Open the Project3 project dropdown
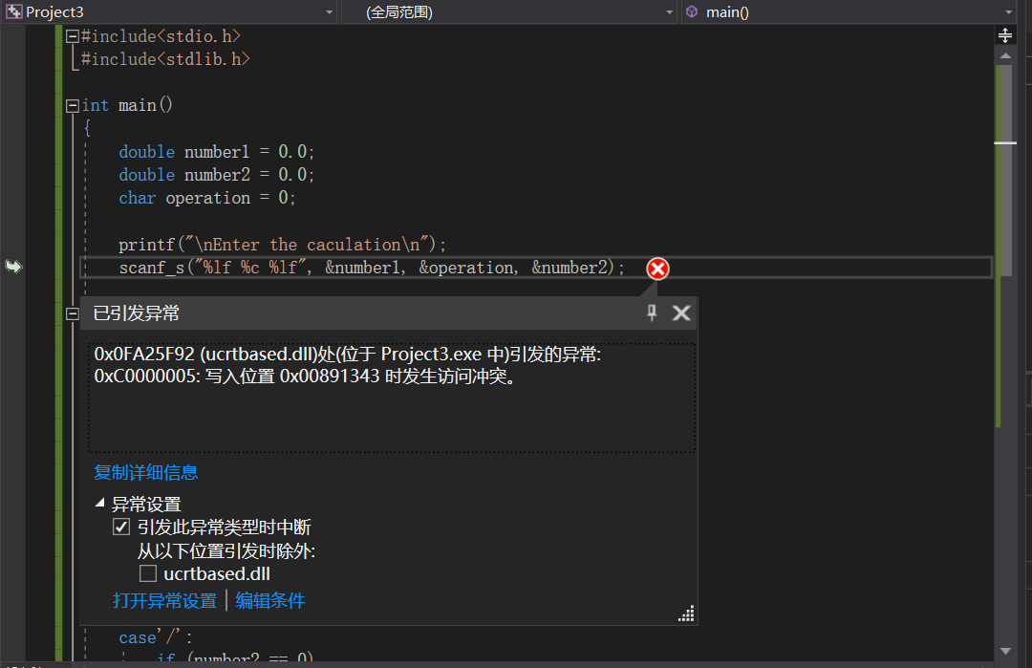This screenshot has width=1032, height=668. tap(330, 12)
